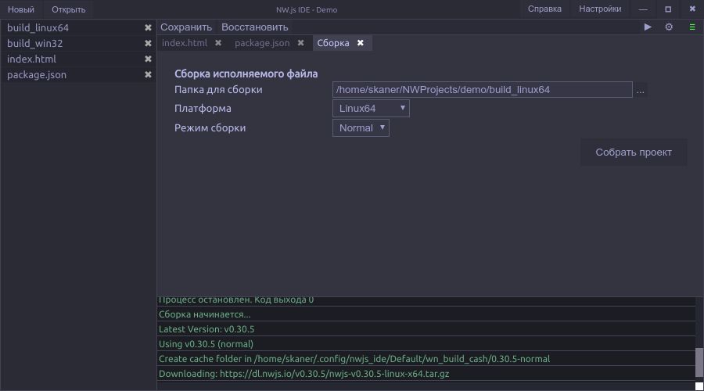The image size is (704, 391).
Task: Minimize the NW.js IDE window
Action: [x=643, y=9]
